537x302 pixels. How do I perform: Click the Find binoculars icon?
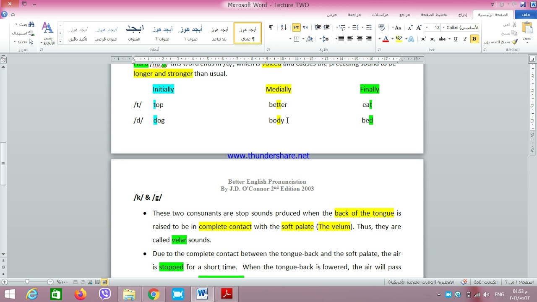(x=31, y=24)
